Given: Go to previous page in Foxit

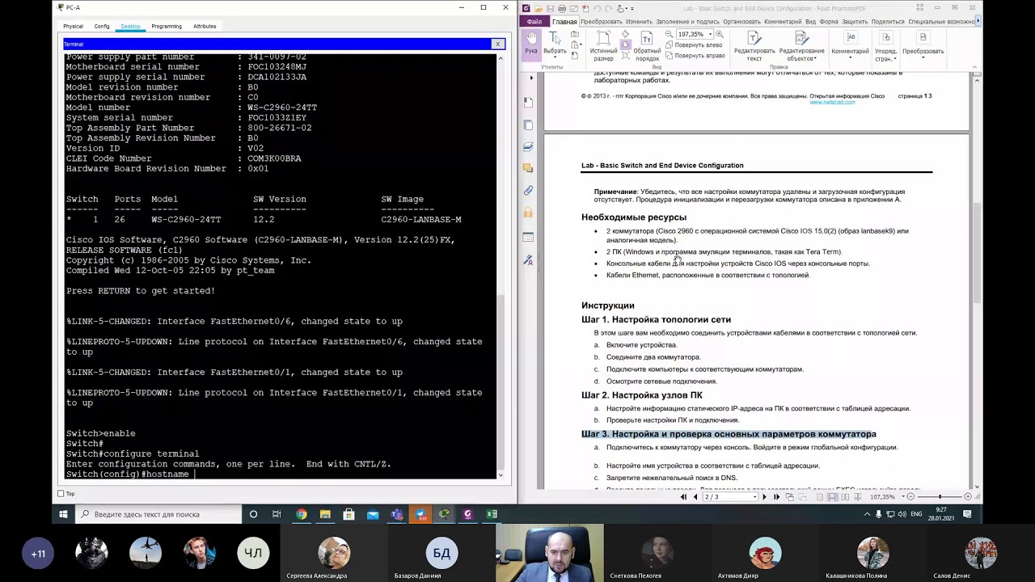Looking at the screenshot, I should pos(695,497).
